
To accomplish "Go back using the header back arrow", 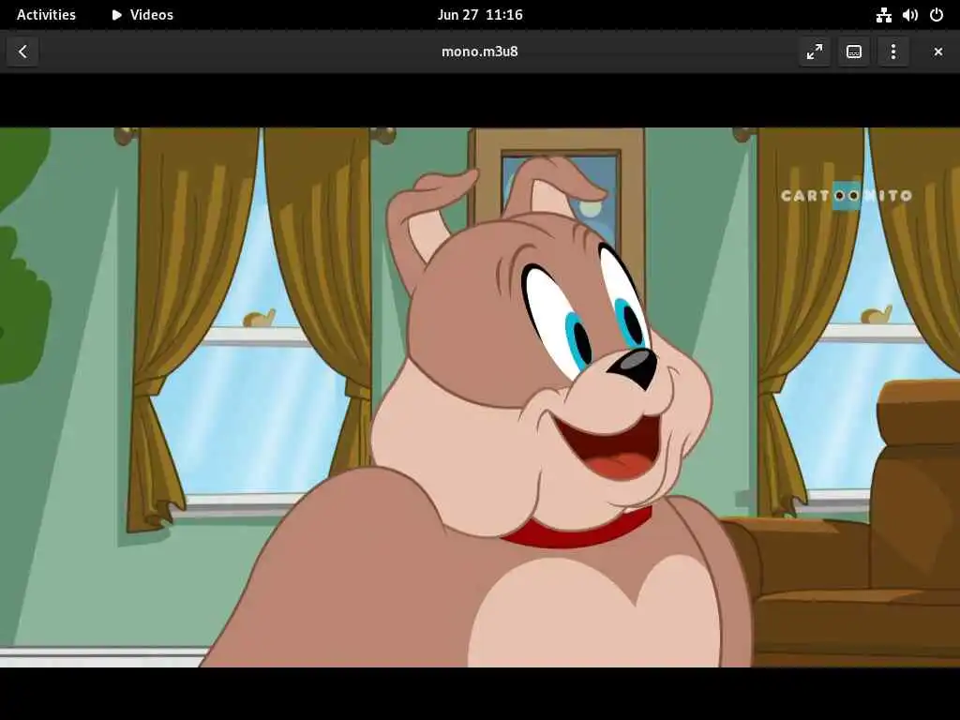I will click(x=22, y=52).
